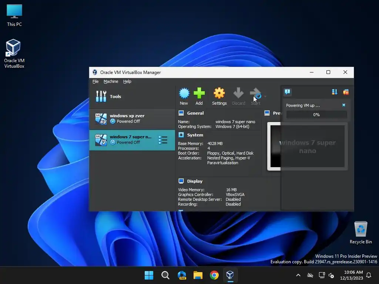Click the Preview section icon
Image resolution: width=379 pixels, height=284 pixels.
click(267, 113)
